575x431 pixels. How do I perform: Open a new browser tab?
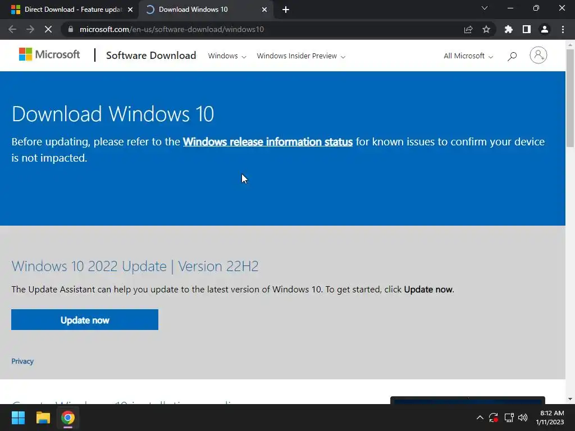pos(286,10)
